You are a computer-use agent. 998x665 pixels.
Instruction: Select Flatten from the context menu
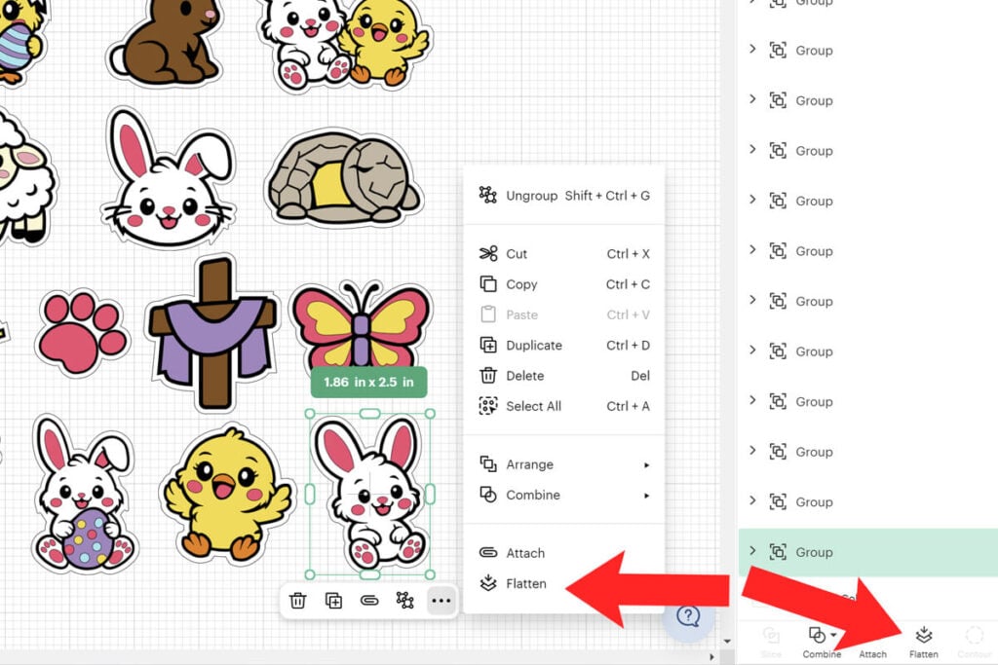coord(523,583)
